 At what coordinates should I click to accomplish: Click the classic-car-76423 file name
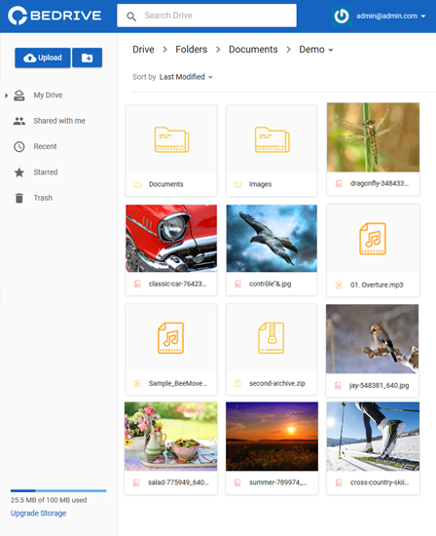177,284
